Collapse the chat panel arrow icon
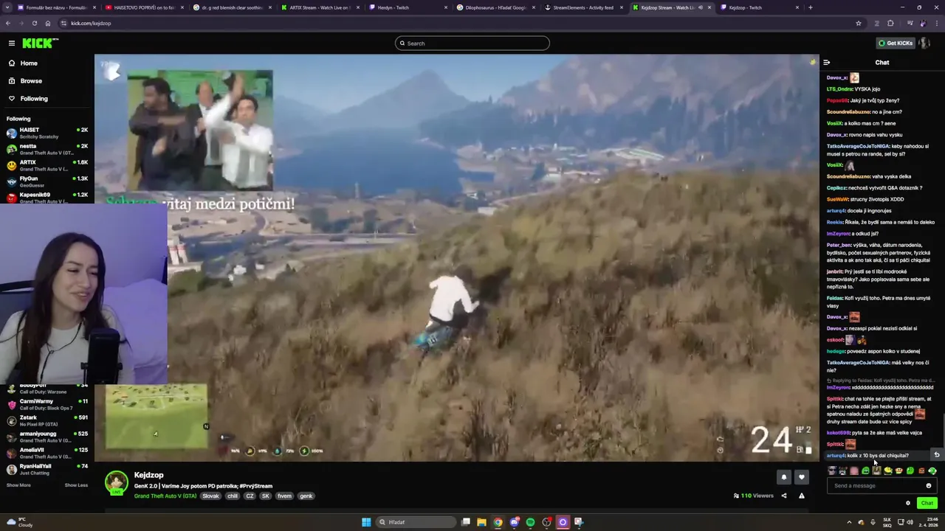Image resolution: width=945 pixels, height=531 pixels. [x=827, y=63]
